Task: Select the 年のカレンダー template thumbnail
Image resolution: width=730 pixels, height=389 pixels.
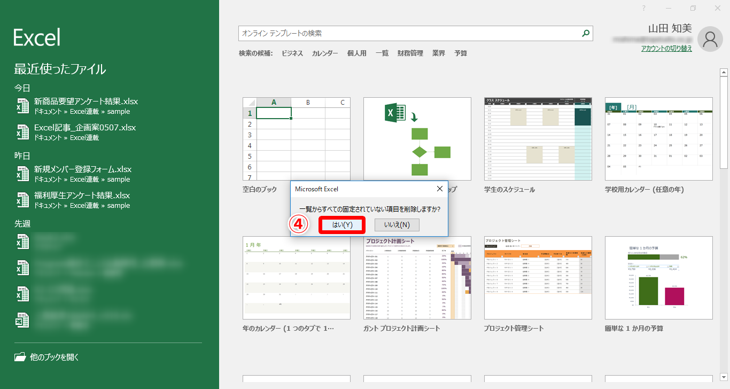Action: tap(297, 278)
